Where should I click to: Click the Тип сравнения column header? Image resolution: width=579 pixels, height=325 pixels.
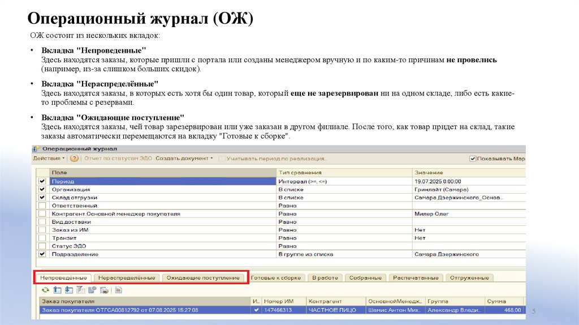(x=344, y=173)
